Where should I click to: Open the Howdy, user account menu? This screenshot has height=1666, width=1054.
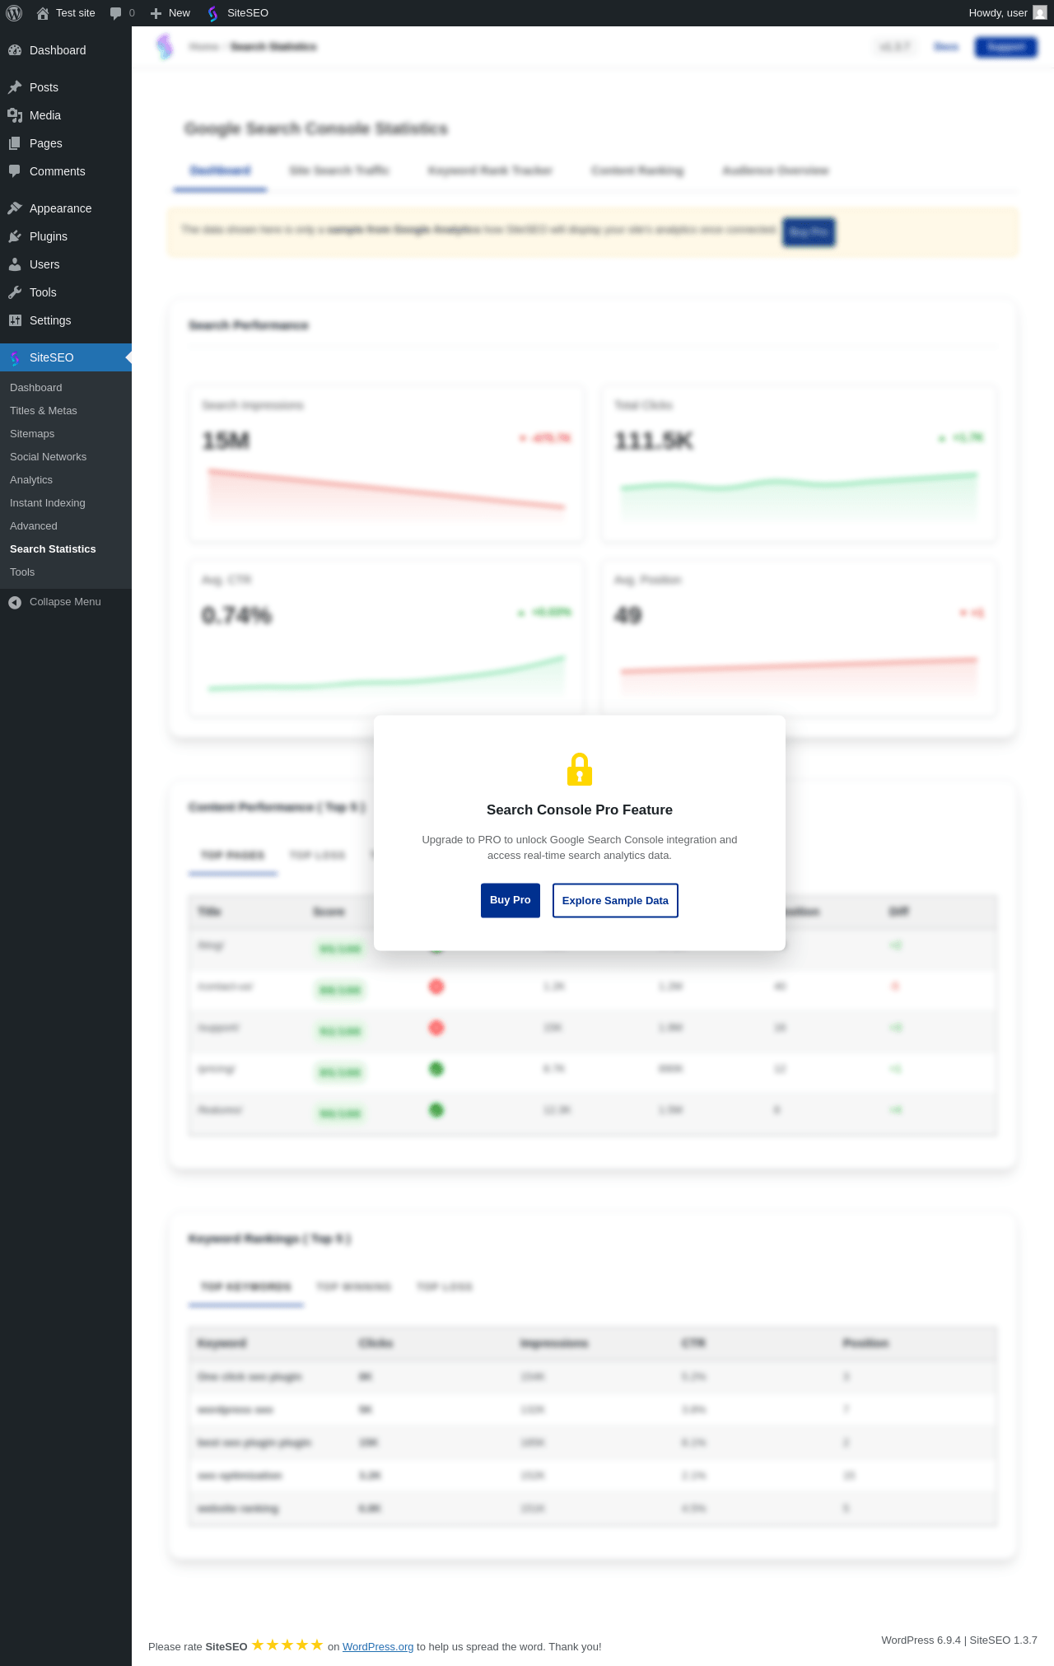click(x=1008, y=13)
